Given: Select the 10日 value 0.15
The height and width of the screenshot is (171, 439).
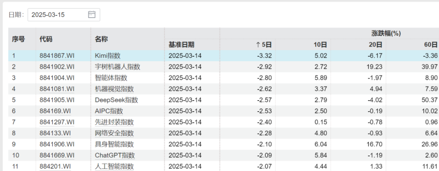Looking at the screenshot, I should coord(321,122).
